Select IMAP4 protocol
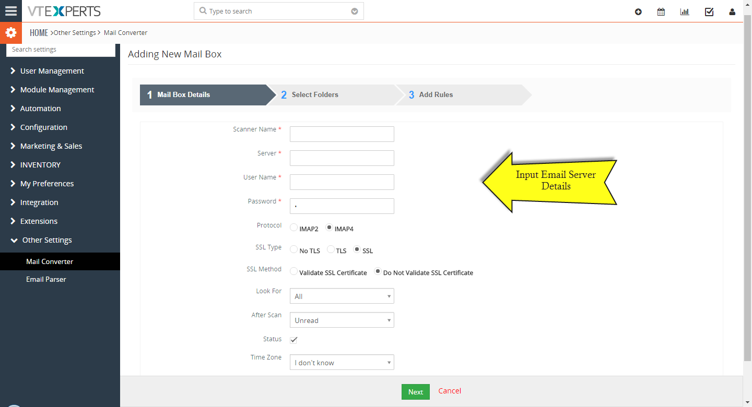This screenshot has width=752, height=407. pos(329,228)
